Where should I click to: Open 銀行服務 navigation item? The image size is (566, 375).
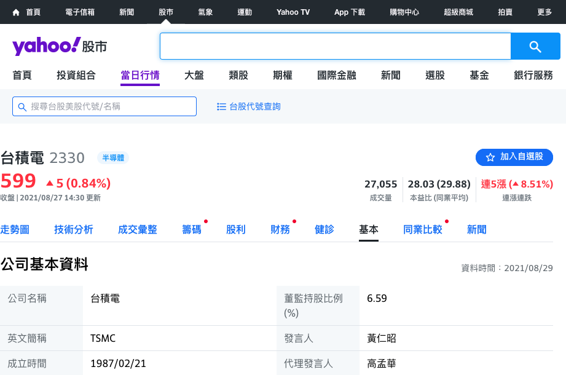click(x=533, y=75)
